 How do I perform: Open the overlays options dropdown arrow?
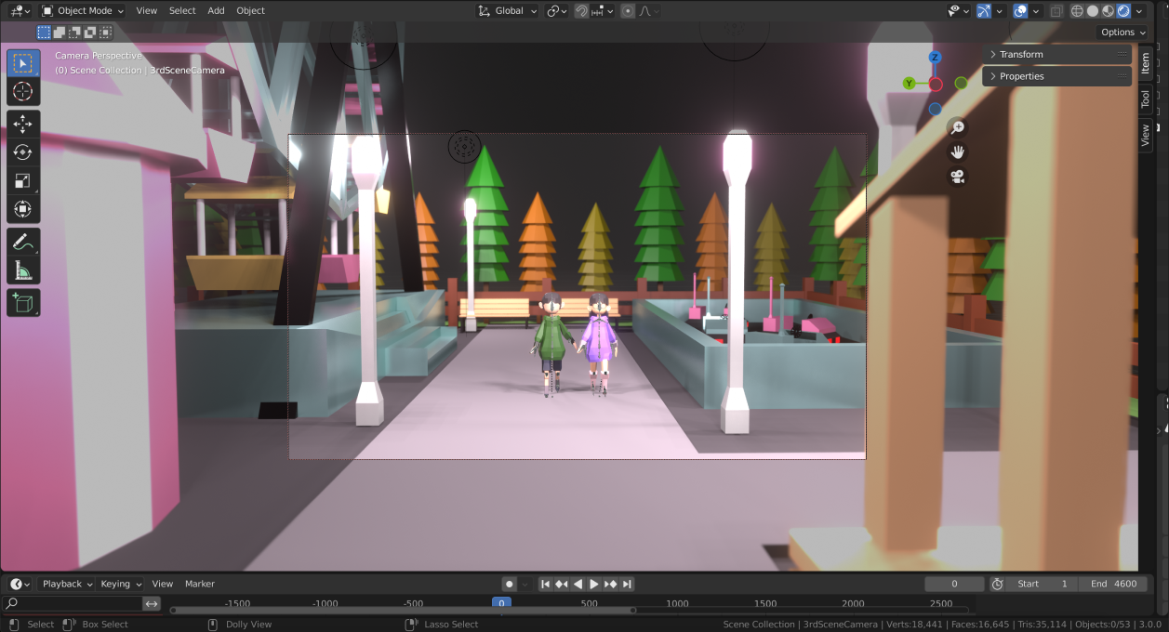point(1037,11)
